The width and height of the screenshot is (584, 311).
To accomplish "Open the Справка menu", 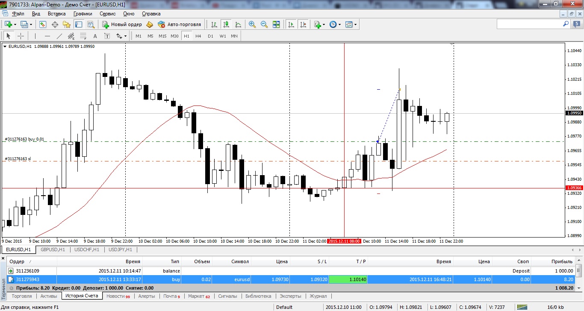I will click(x=151, y=13).
